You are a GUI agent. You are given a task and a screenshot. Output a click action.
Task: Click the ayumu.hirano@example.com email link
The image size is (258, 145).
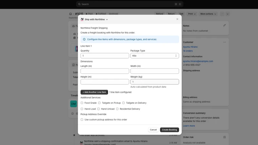[198, 61]
